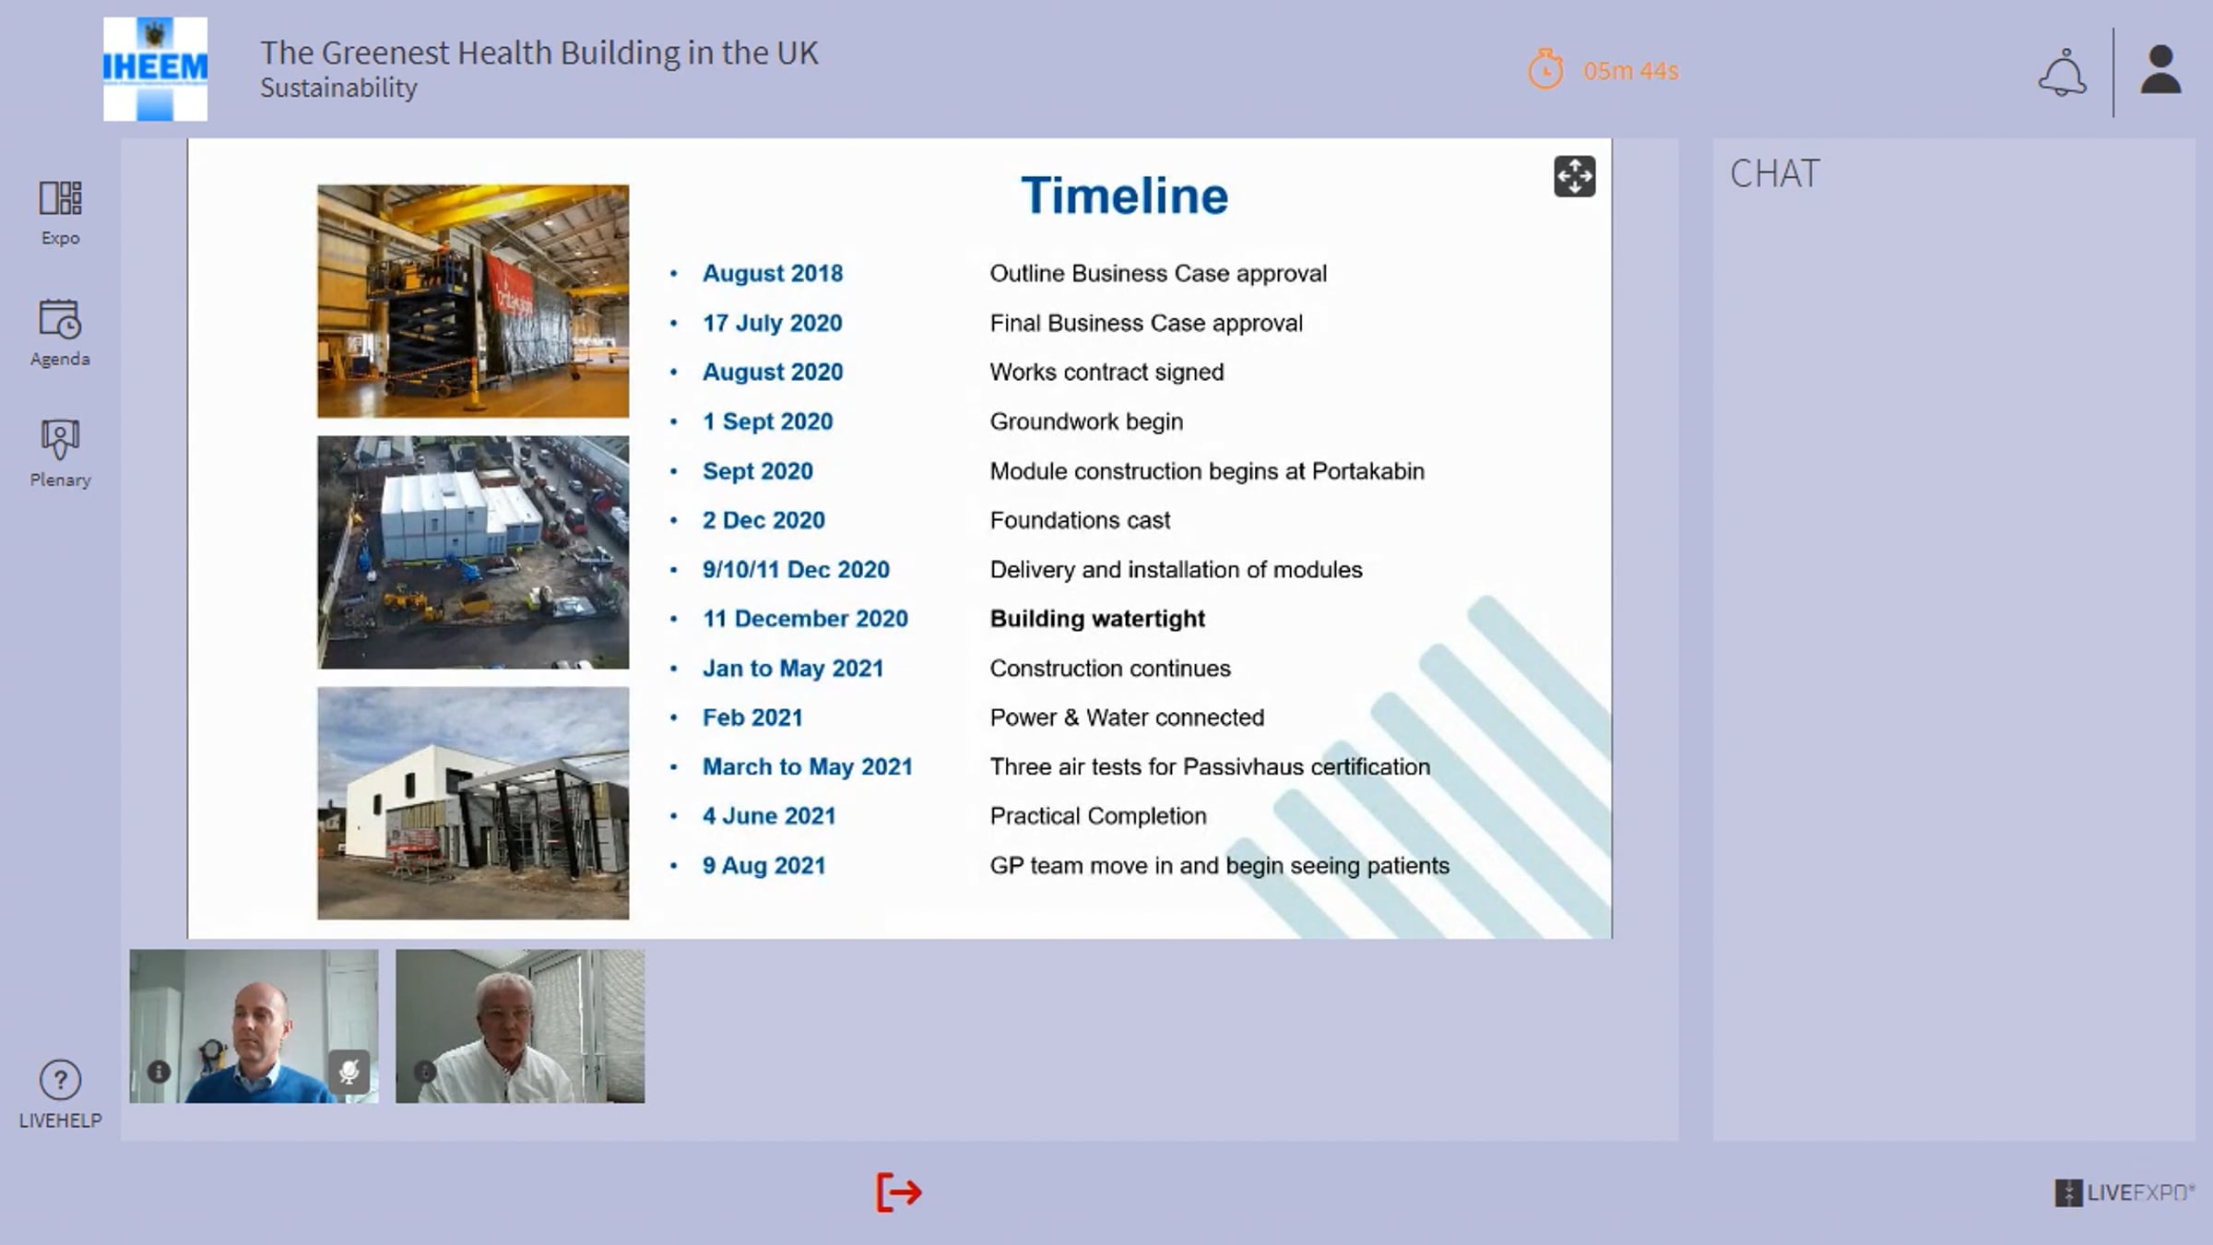The image size is (2213, 1245).
Task: Click the CHAT panel header
Action: (x=1774, y=173)
